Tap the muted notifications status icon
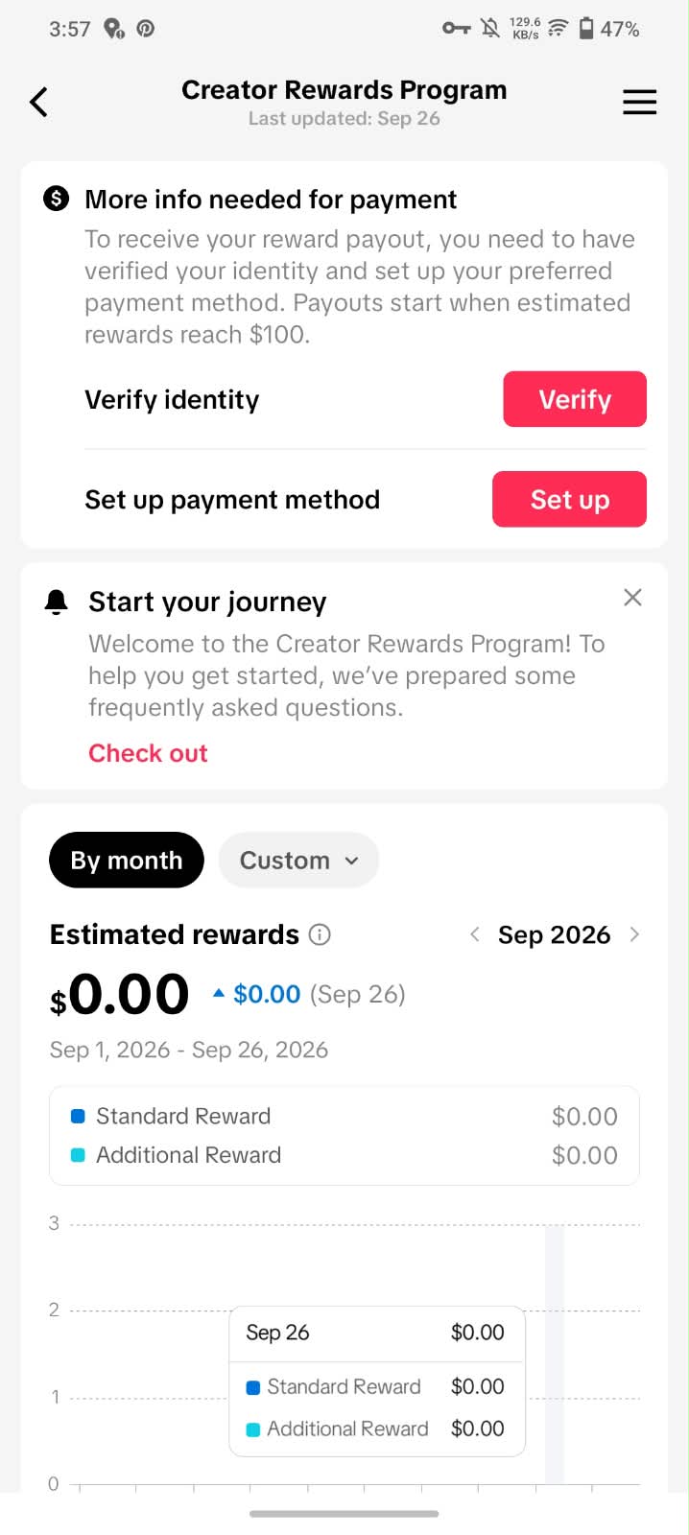689x1535 pixels. click(490, 29)
